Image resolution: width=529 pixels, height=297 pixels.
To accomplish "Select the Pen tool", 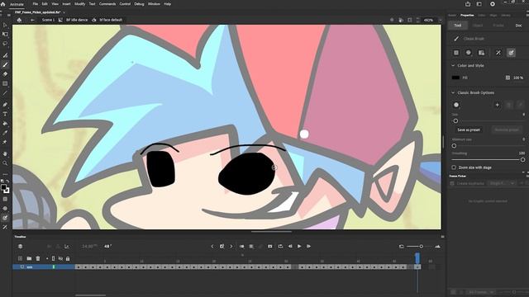I will (5, 105).
